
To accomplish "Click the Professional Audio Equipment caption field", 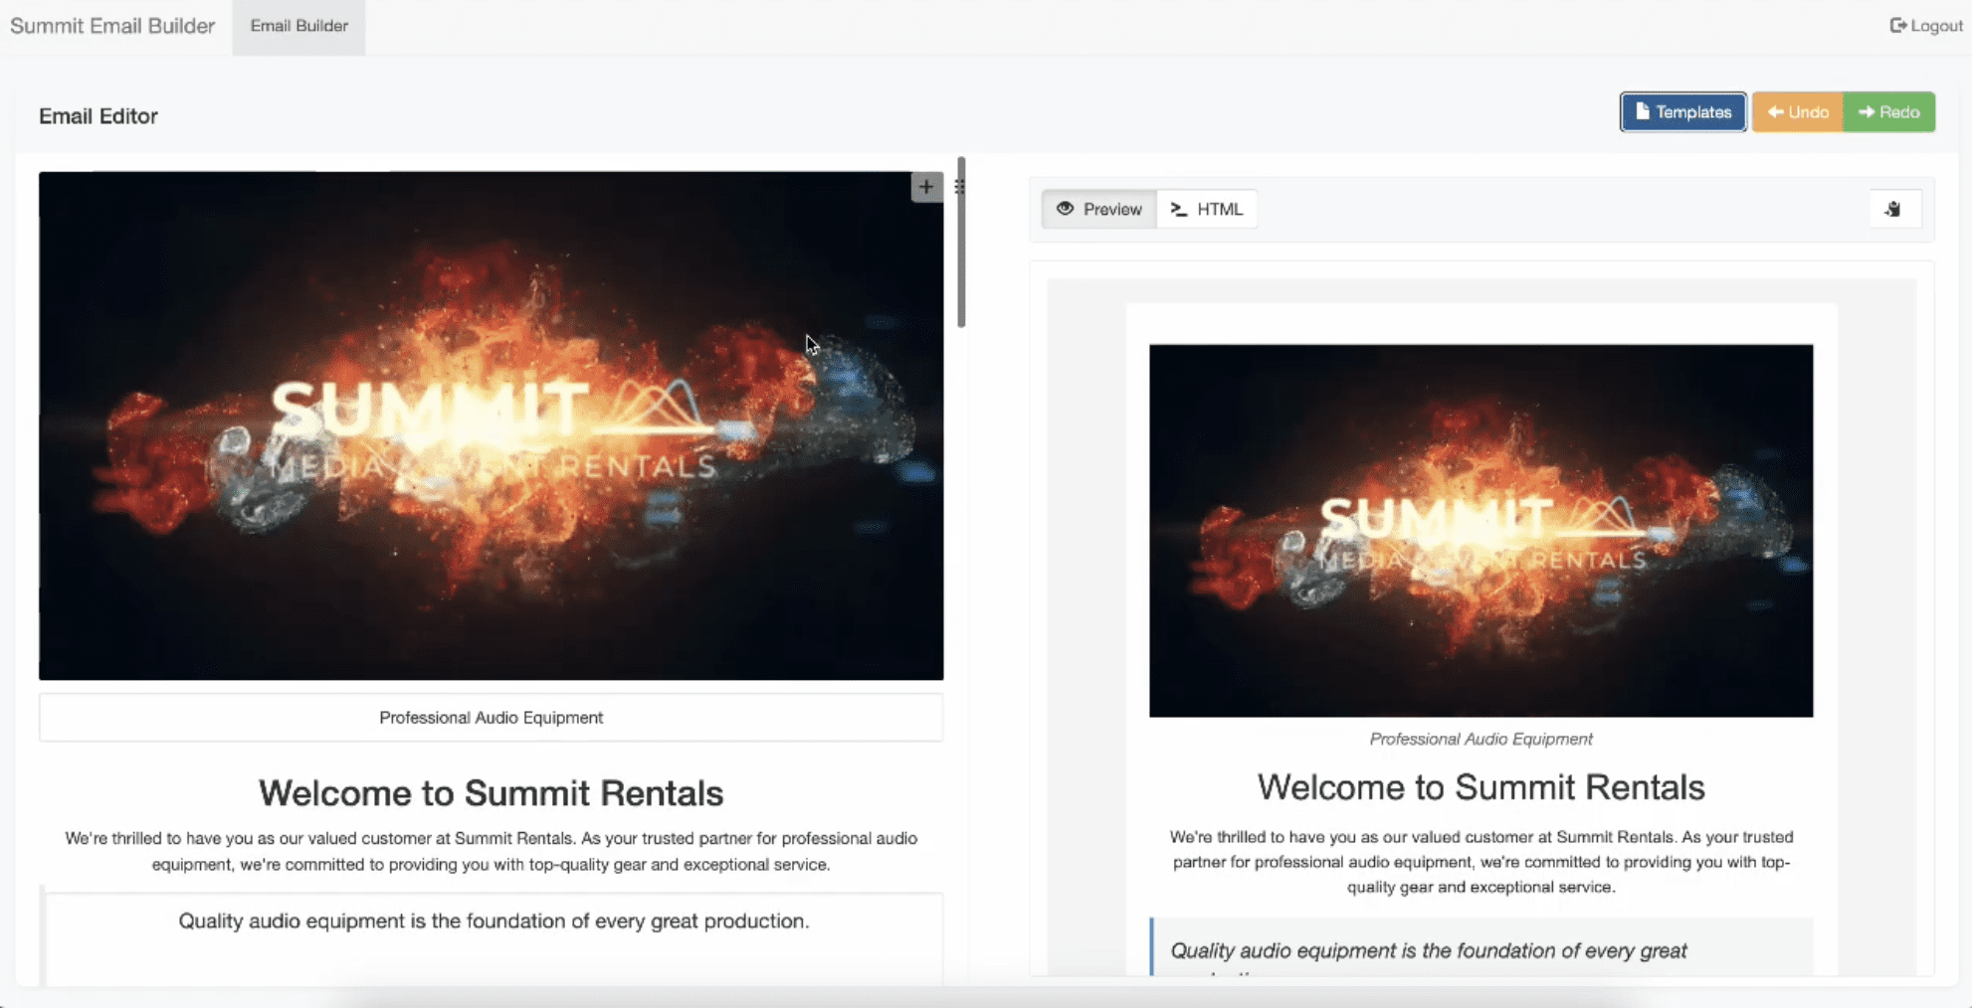I will (x=491, y=718).
